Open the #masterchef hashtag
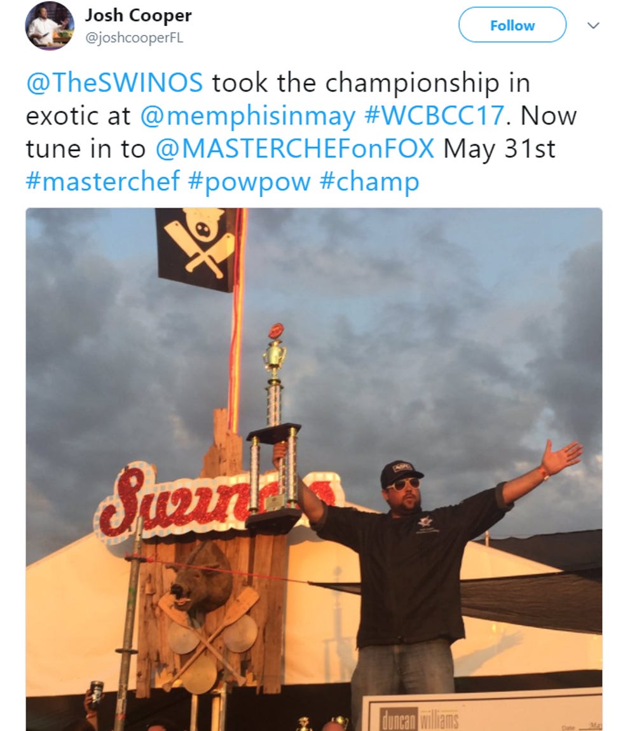The width and height of the screenshot is (623, 731). point(102,181)
